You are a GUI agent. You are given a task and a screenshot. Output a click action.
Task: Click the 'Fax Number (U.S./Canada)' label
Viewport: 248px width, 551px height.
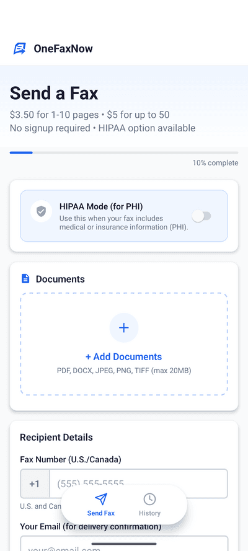71,459
